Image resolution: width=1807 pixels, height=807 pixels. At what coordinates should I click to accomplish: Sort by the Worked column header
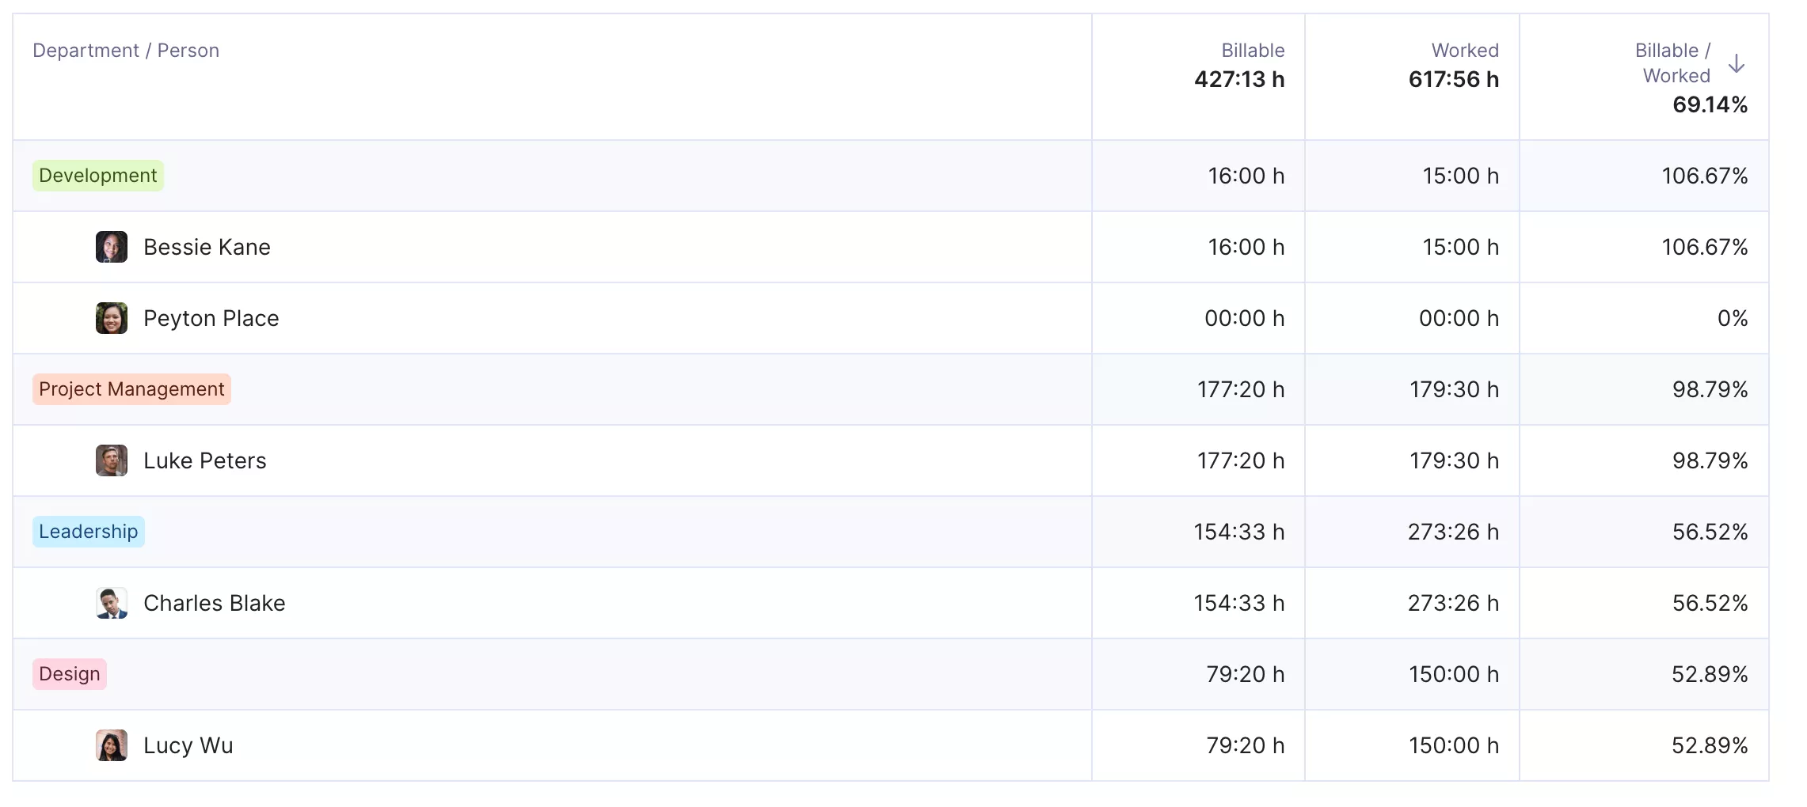[1464, 50]
